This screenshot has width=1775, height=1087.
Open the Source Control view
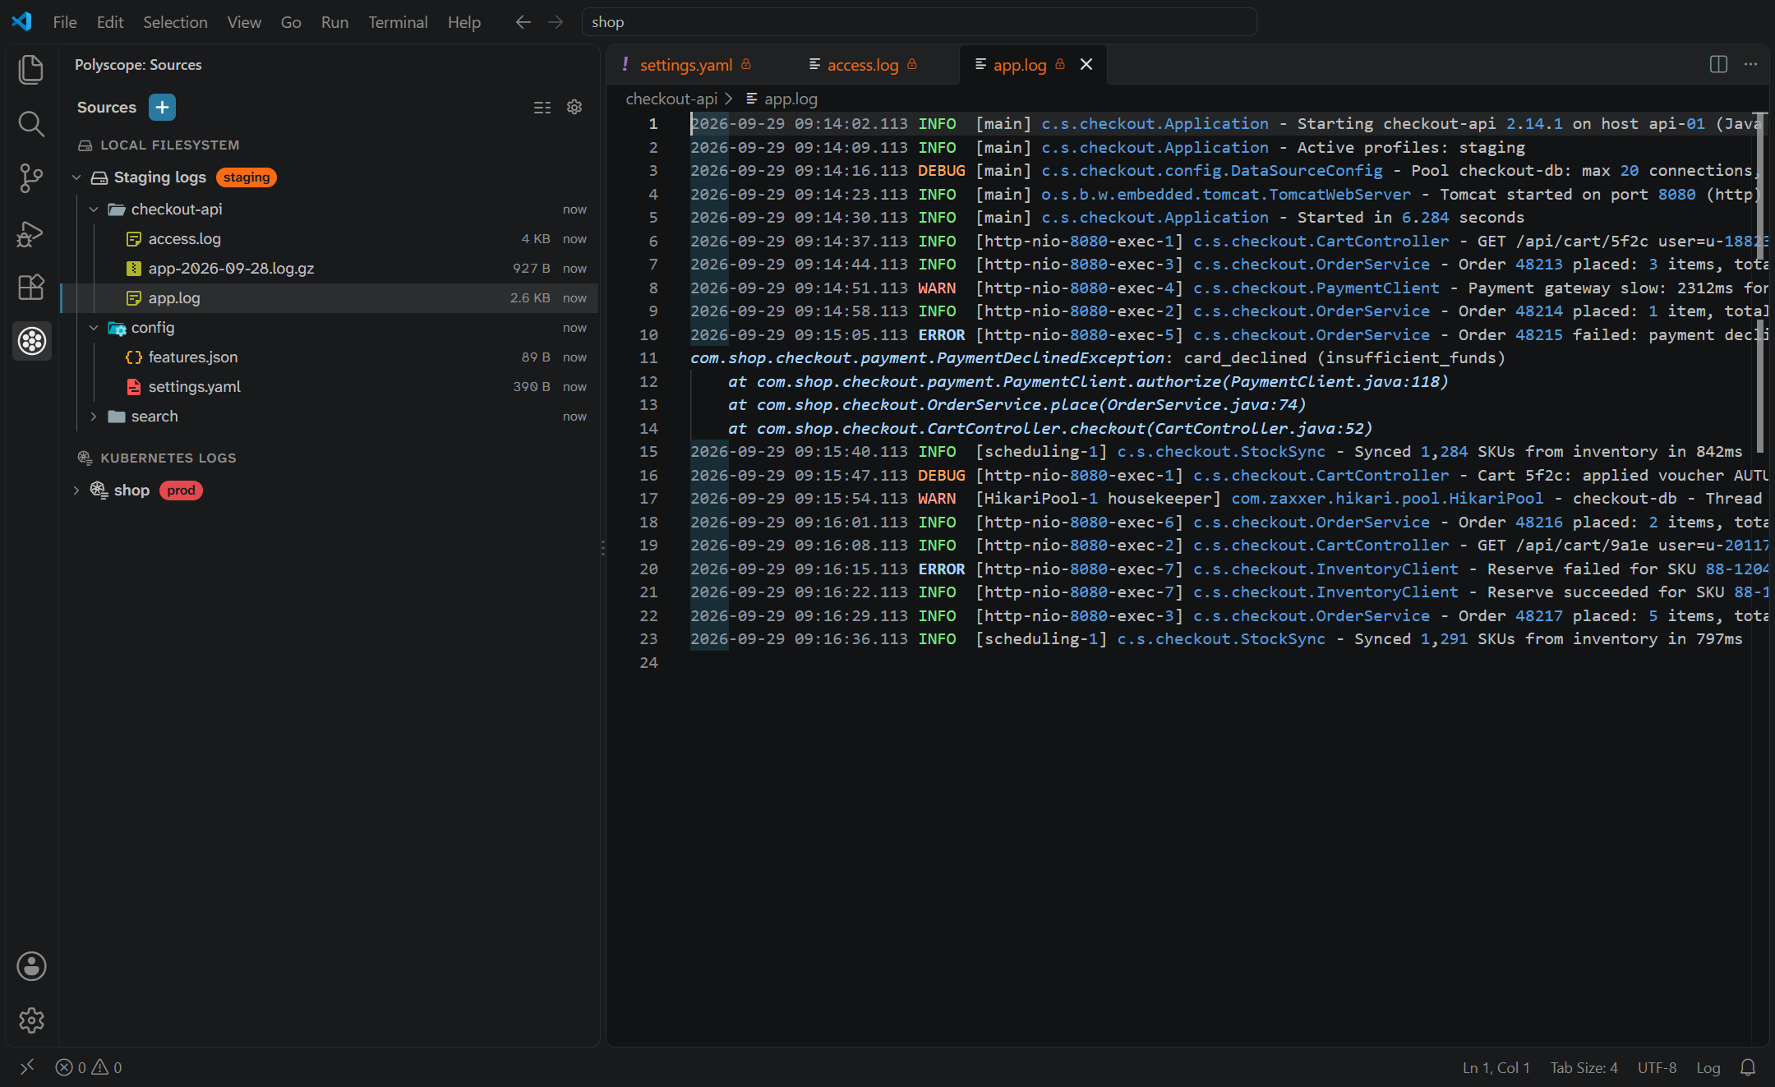(x=31, y=178)
